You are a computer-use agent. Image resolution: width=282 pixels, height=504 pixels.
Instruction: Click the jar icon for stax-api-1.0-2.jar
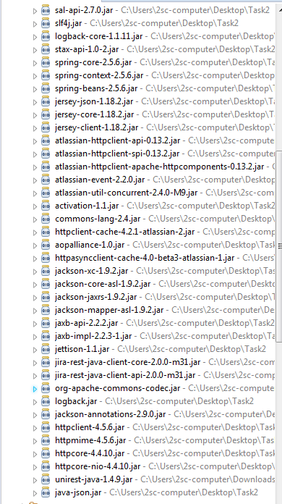(x=46, y=49)
